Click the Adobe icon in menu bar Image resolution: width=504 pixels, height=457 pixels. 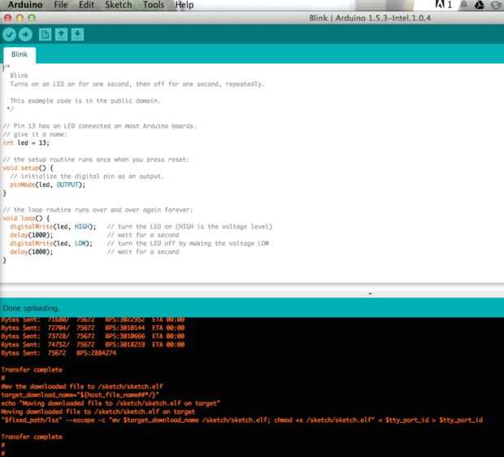click(x=440, y=5)
